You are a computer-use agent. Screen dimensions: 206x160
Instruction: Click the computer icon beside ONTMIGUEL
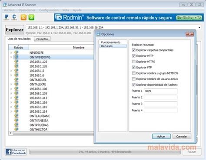pos(16,80)
